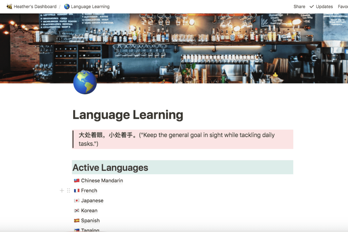Click the flag icon next to Chinese Mandarin

[x=77, y=181]
